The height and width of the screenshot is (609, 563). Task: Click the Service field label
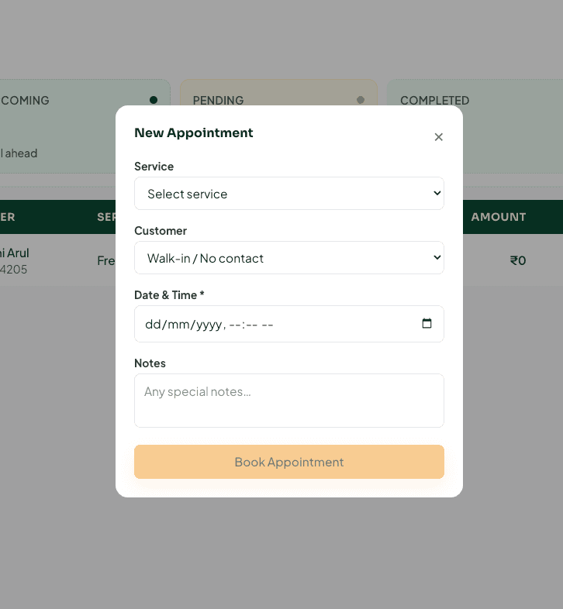[x=154, y=167]
